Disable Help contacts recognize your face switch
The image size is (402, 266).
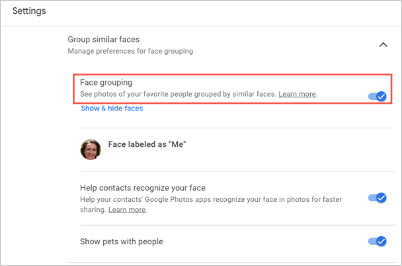click(377, 198)
